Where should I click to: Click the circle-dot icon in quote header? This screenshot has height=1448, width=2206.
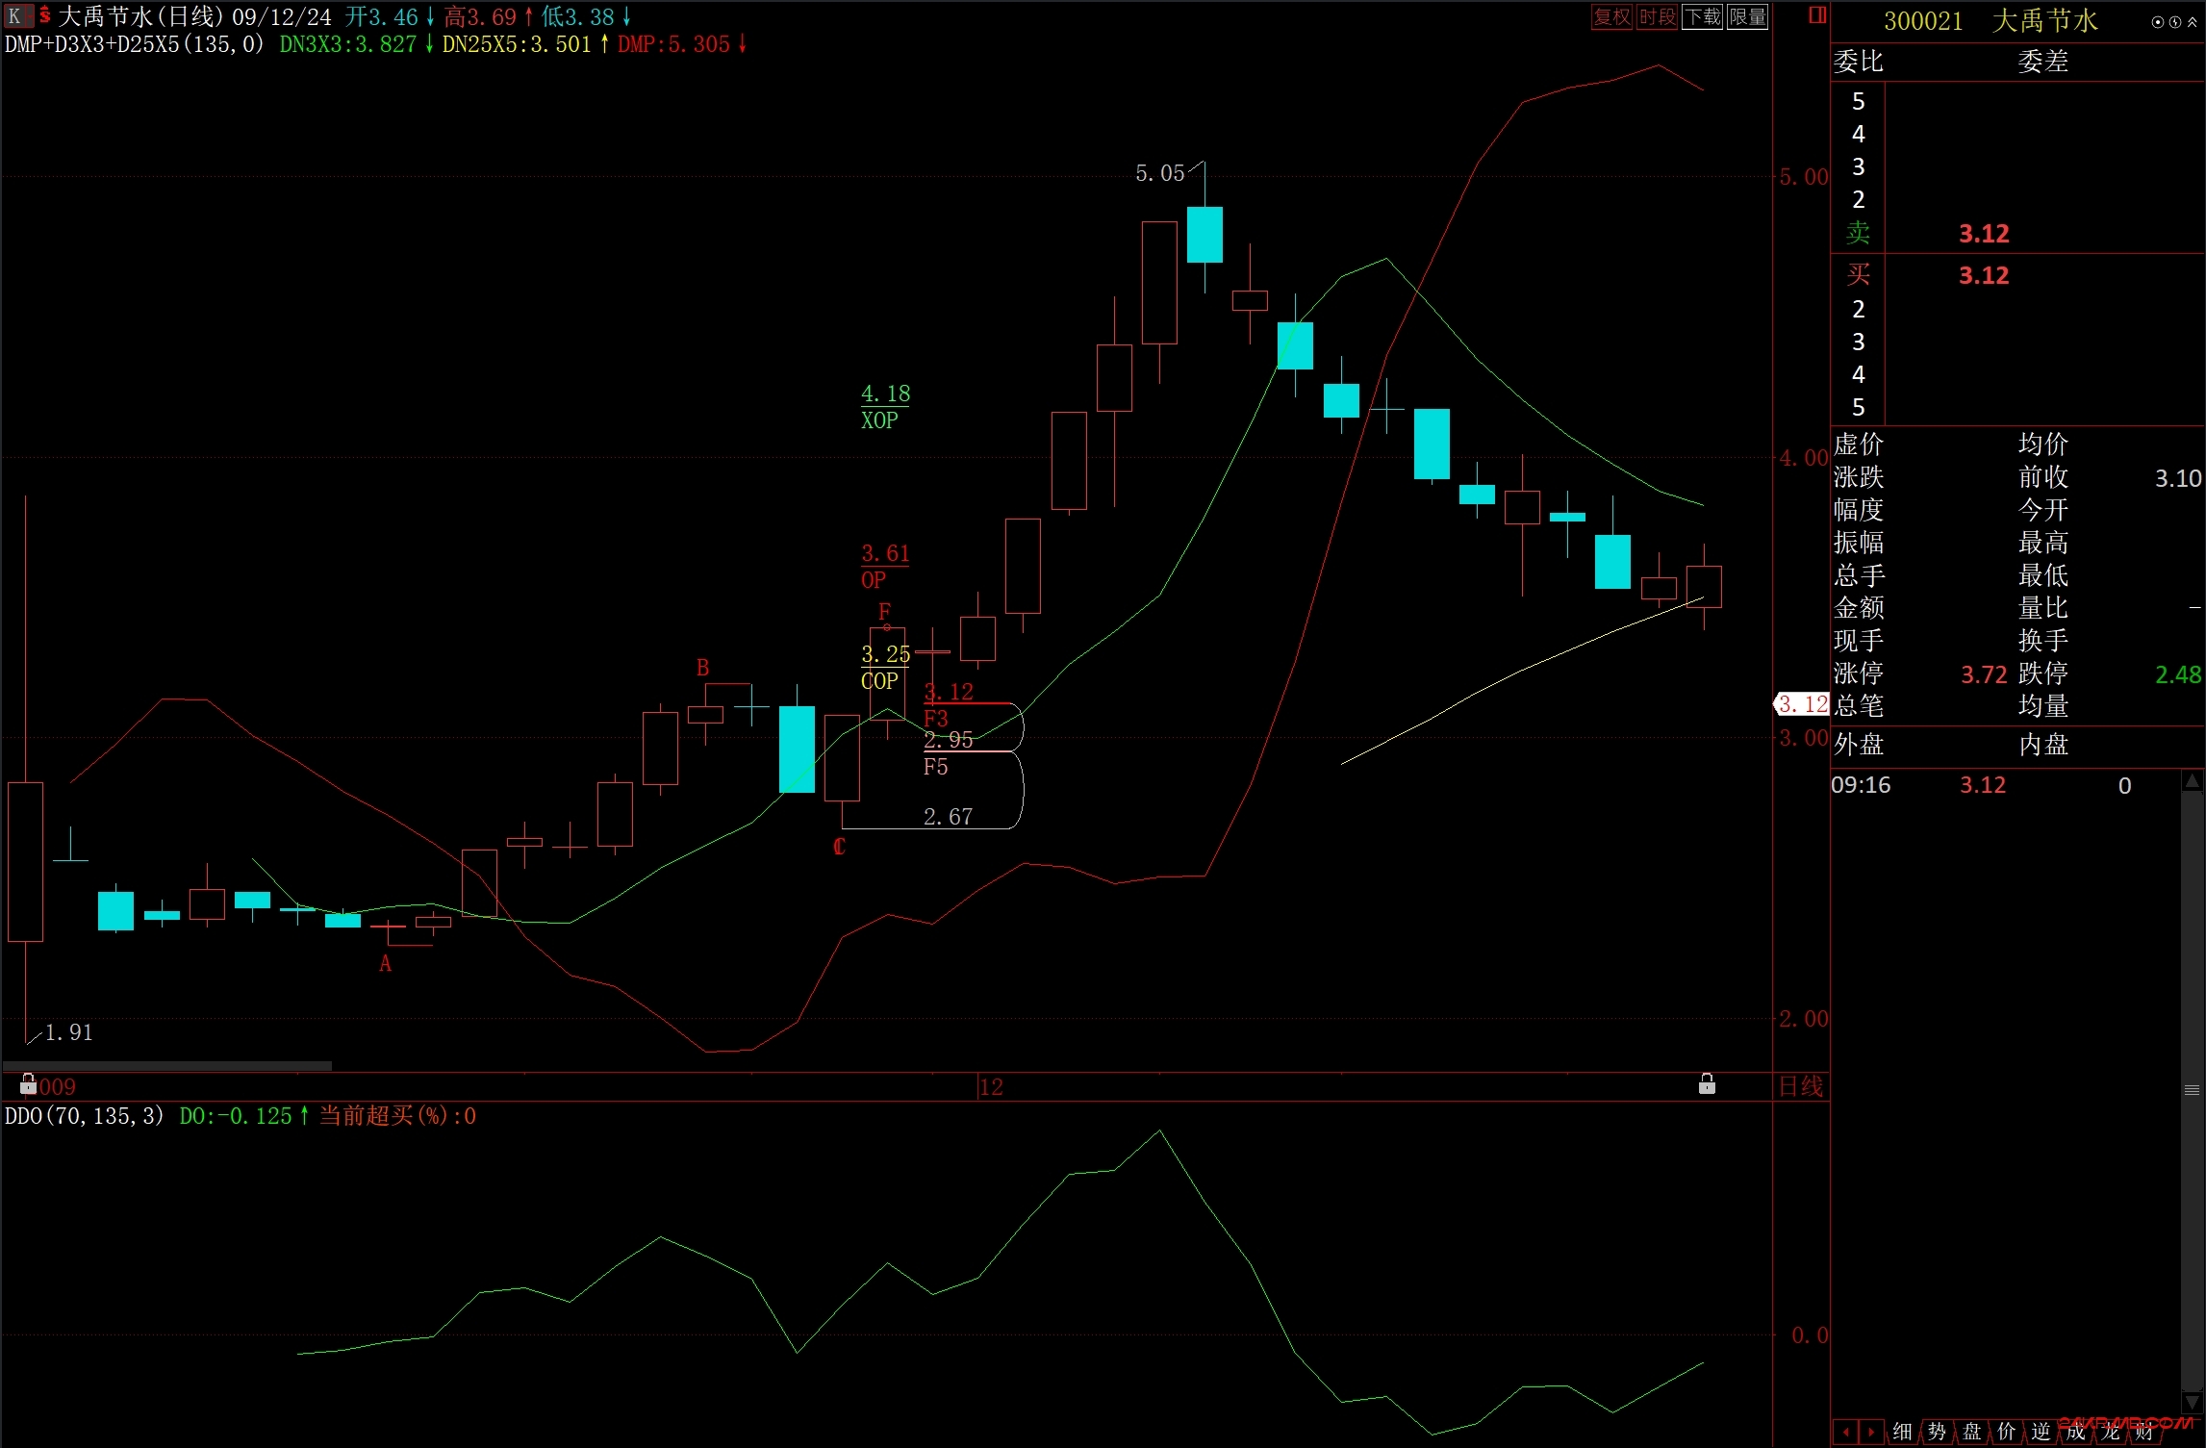pyautogui.click(x=2158, y=21)
